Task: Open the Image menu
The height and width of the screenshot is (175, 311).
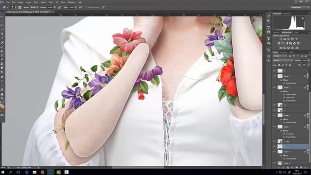Action: tap(21, 2)
